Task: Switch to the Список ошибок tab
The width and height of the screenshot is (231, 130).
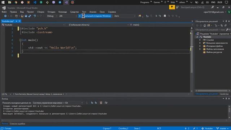Action: tap(18, 123)
